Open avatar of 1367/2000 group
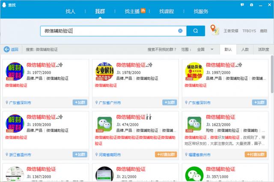274x182 pixels. (x=15, y=174)
